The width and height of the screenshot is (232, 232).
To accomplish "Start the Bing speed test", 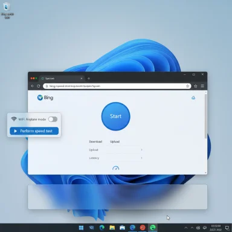I will click(115, 117).
